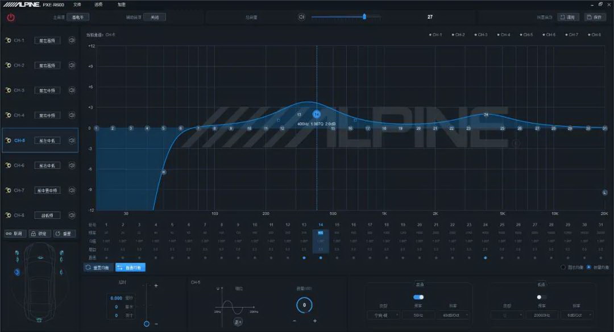
Task: Mute the CH-7 channel speaker
Action: click(72, 190)
